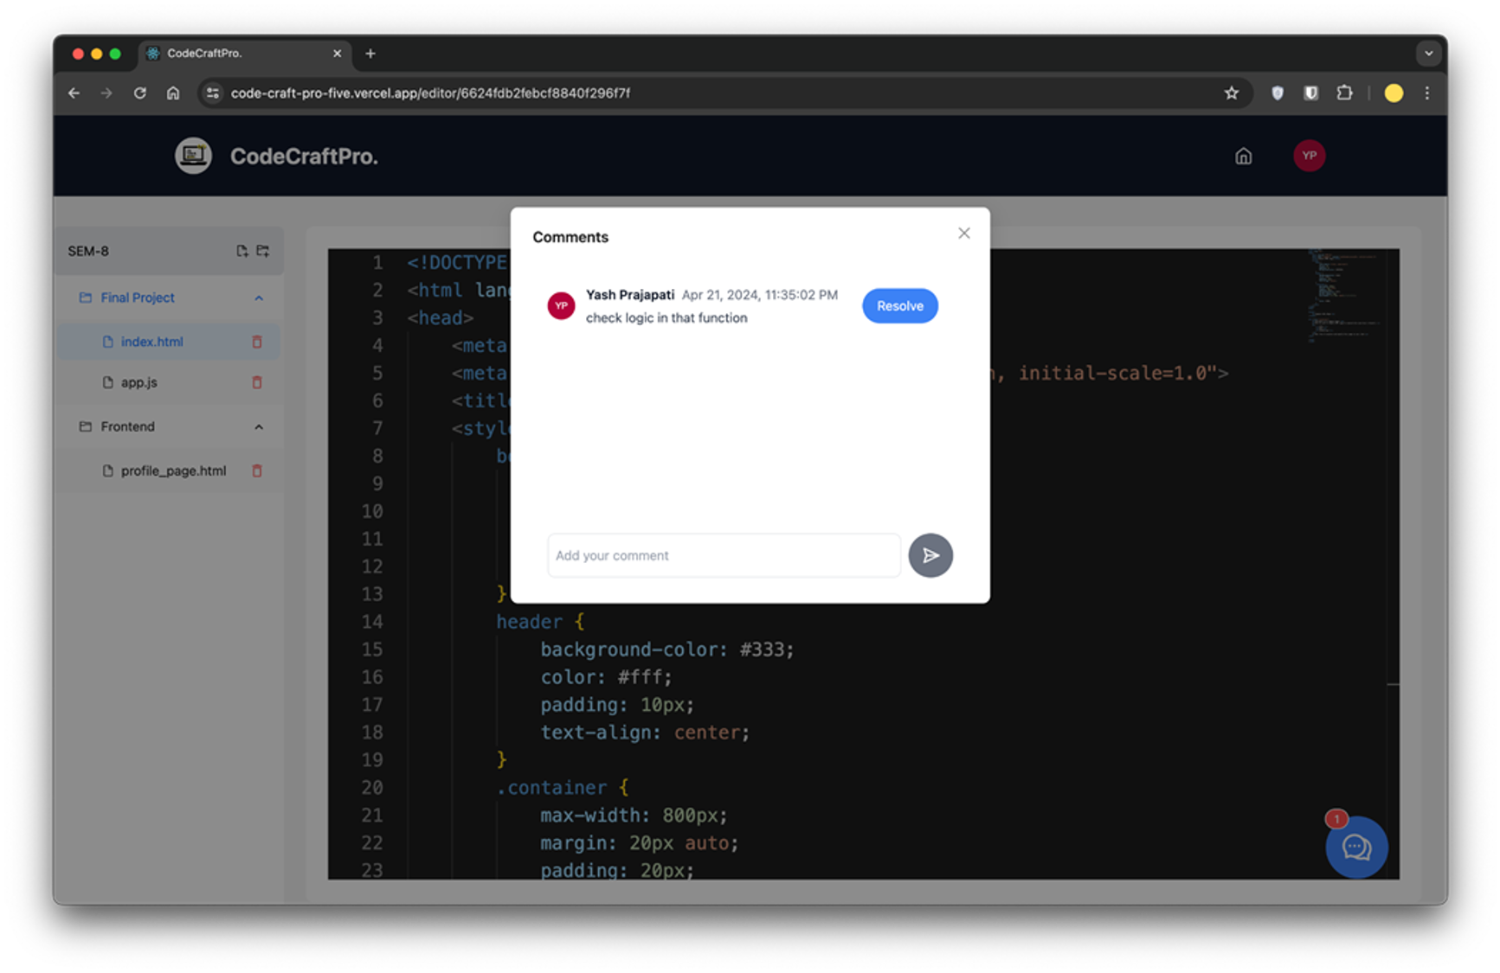Open index.html in the file tree

pos(151,342)
